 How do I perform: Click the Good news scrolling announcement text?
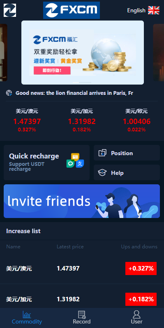[74, 93]
